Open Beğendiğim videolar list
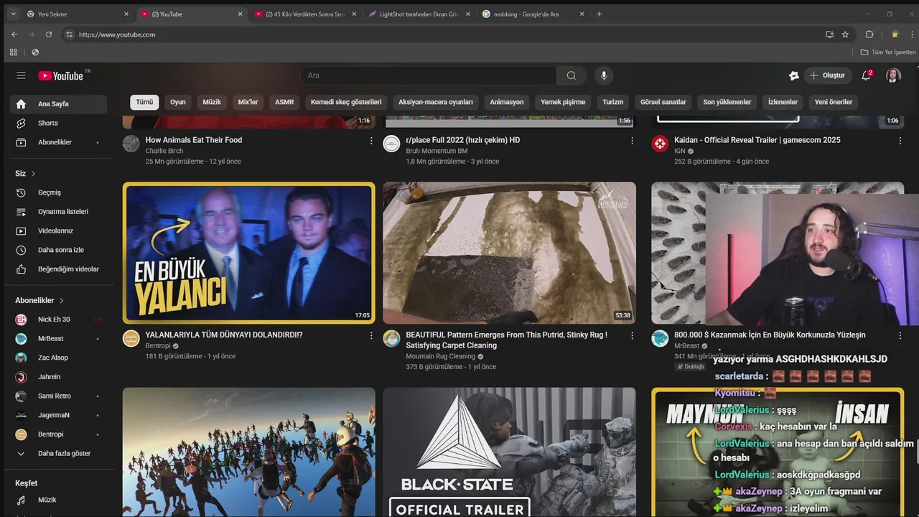 tap(59, 269)
